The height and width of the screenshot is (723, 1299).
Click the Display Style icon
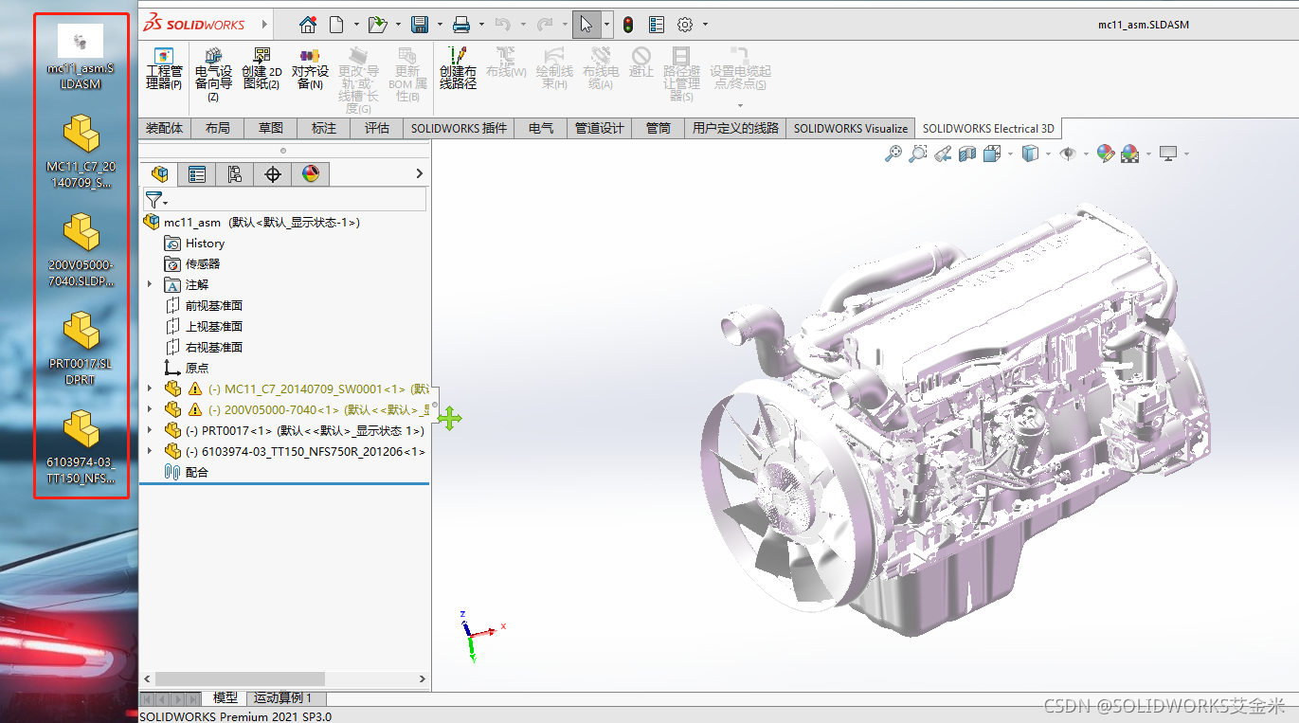click(x=1030, y=154)
